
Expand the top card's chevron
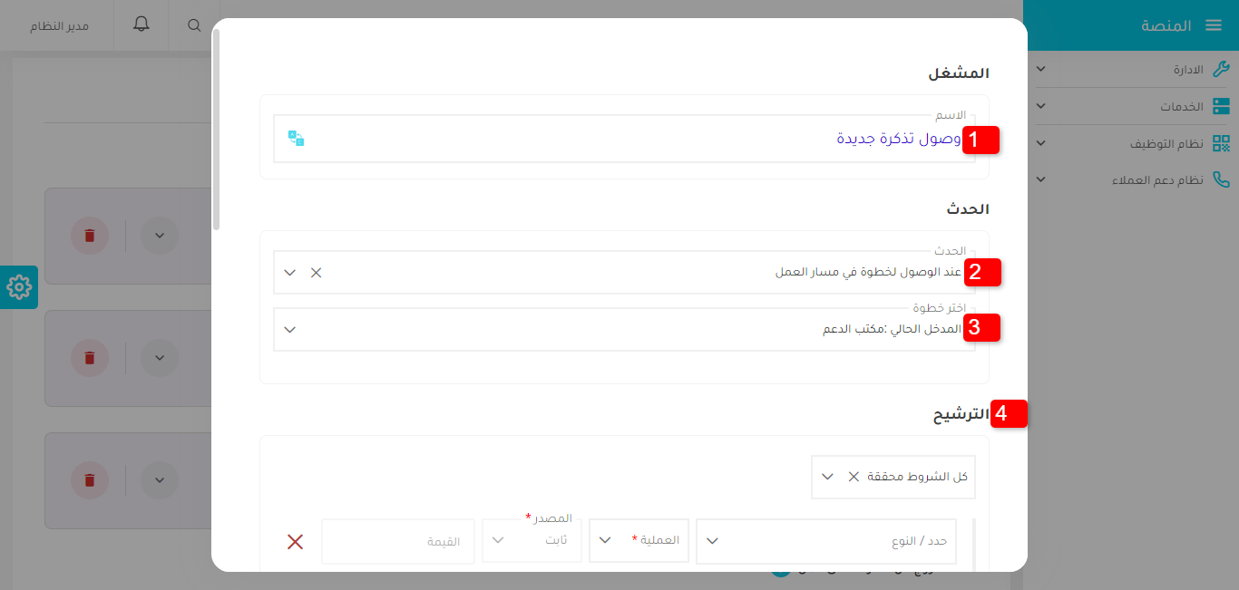coord(159,235)
